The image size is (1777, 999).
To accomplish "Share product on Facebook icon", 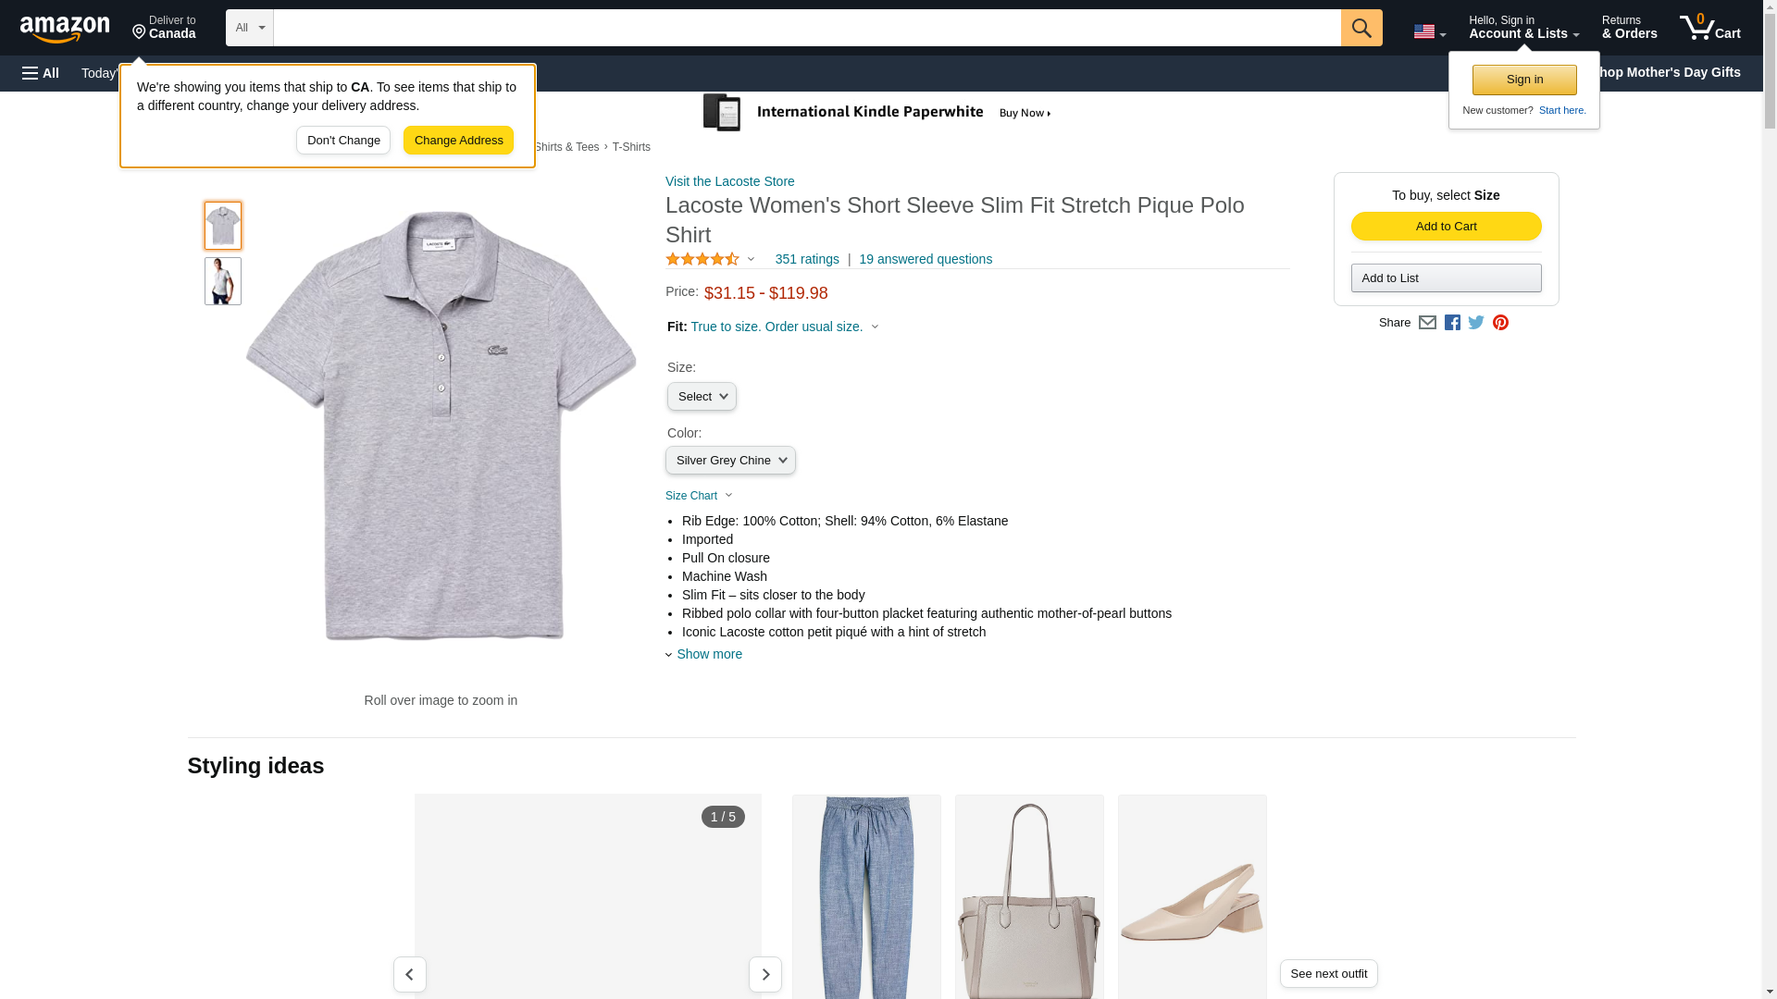I will click(x=1452, y=323).
